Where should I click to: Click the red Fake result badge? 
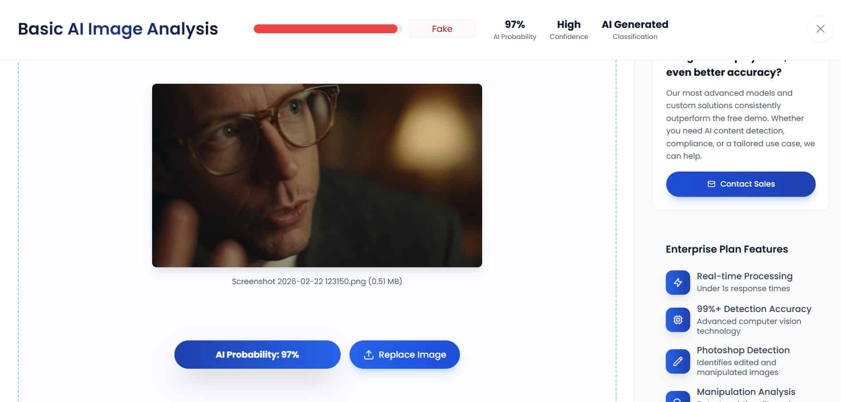point(442,29)
